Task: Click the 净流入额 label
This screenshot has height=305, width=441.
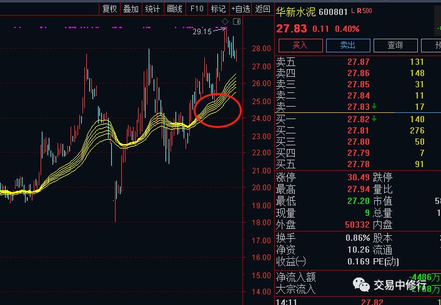Action: coord(295,277)
